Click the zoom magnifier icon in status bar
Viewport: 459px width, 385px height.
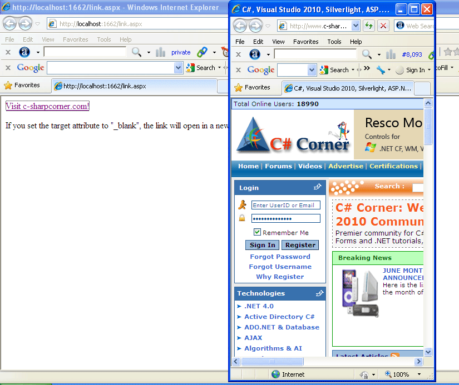pyautogui.click(x=388, y=374)
